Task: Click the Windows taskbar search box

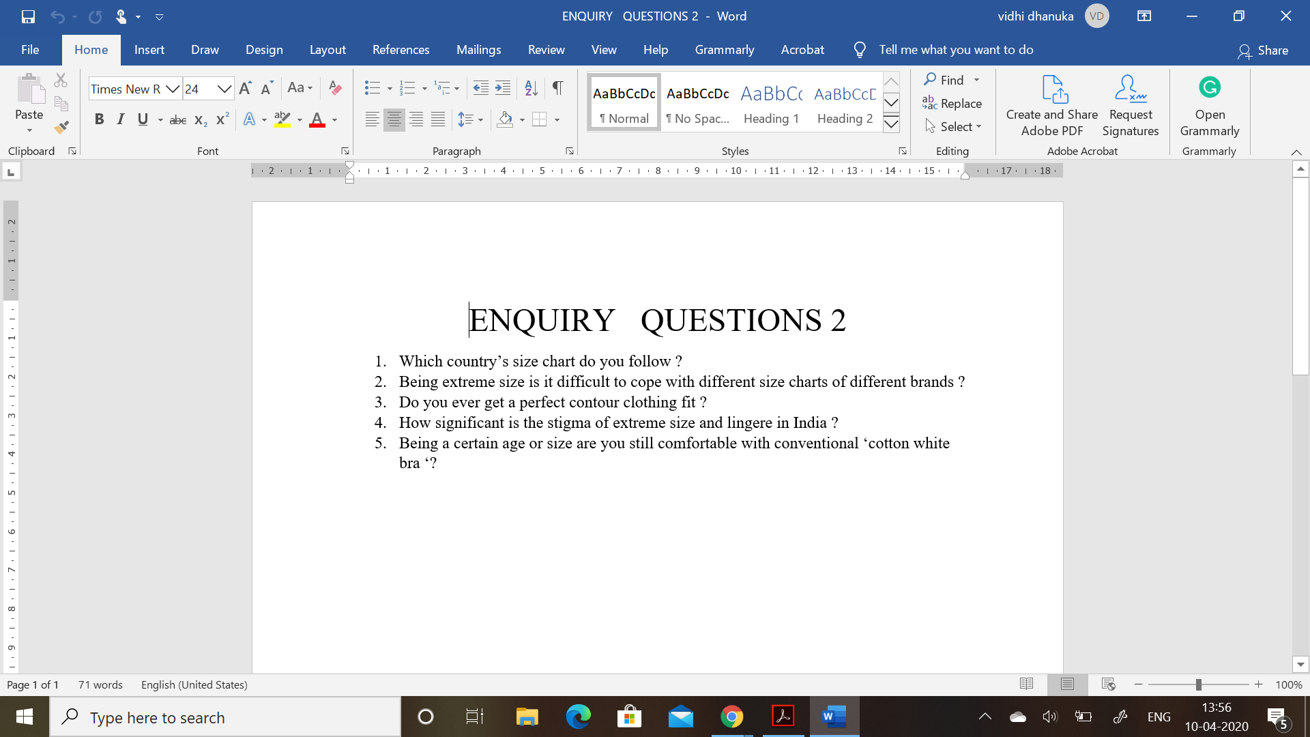Action: pyautogui.click(x=225, y=717)
